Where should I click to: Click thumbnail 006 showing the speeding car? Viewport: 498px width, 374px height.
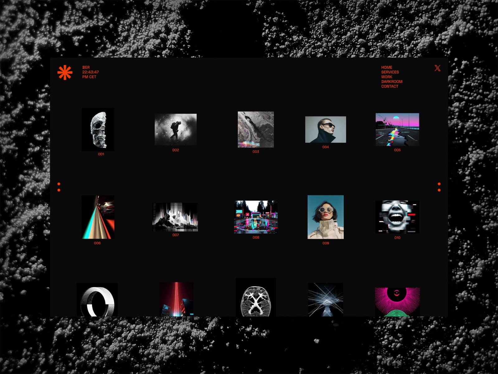click(x=97, y=217)
